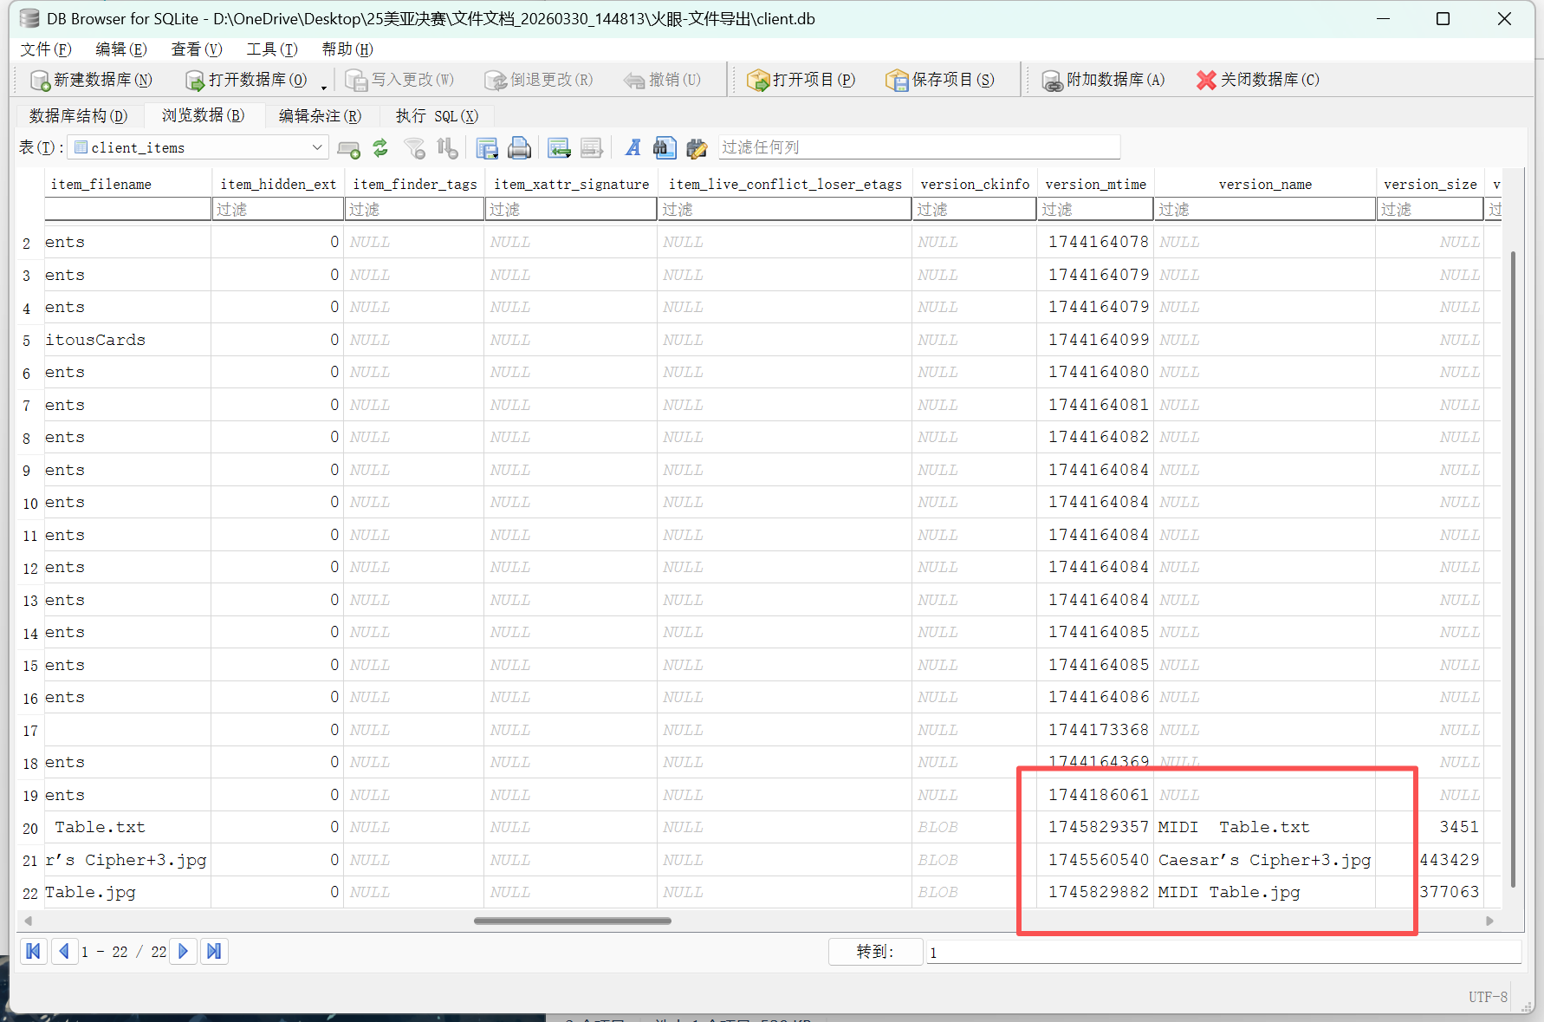
Task: Open find with the binoculars icon
Action: click(x=665, y=148)
